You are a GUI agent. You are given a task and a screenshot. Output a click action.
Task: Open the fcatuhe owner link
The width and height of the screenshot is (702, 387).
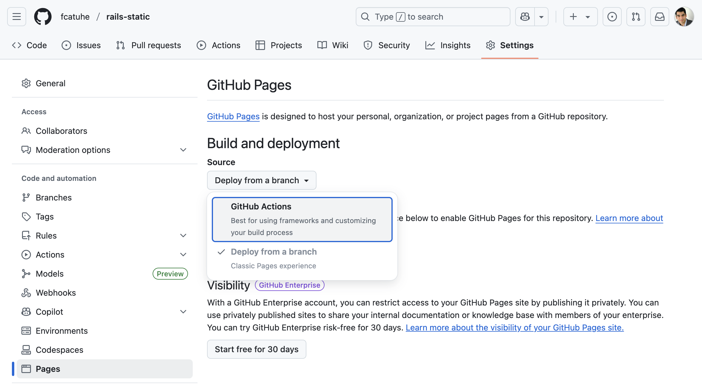point(75,17)
